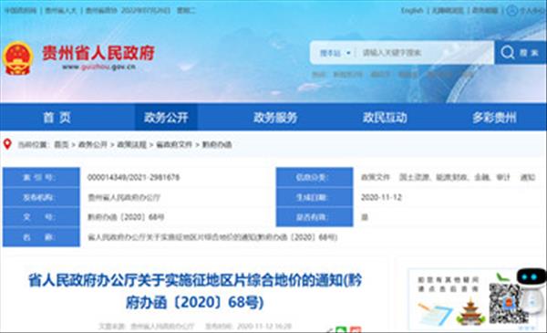The width and height of the screenshot is (547, 333).
Task: Click 政策法规 in the breadcrumb trail
Action: pyautogui.click(x=131, y=144)
